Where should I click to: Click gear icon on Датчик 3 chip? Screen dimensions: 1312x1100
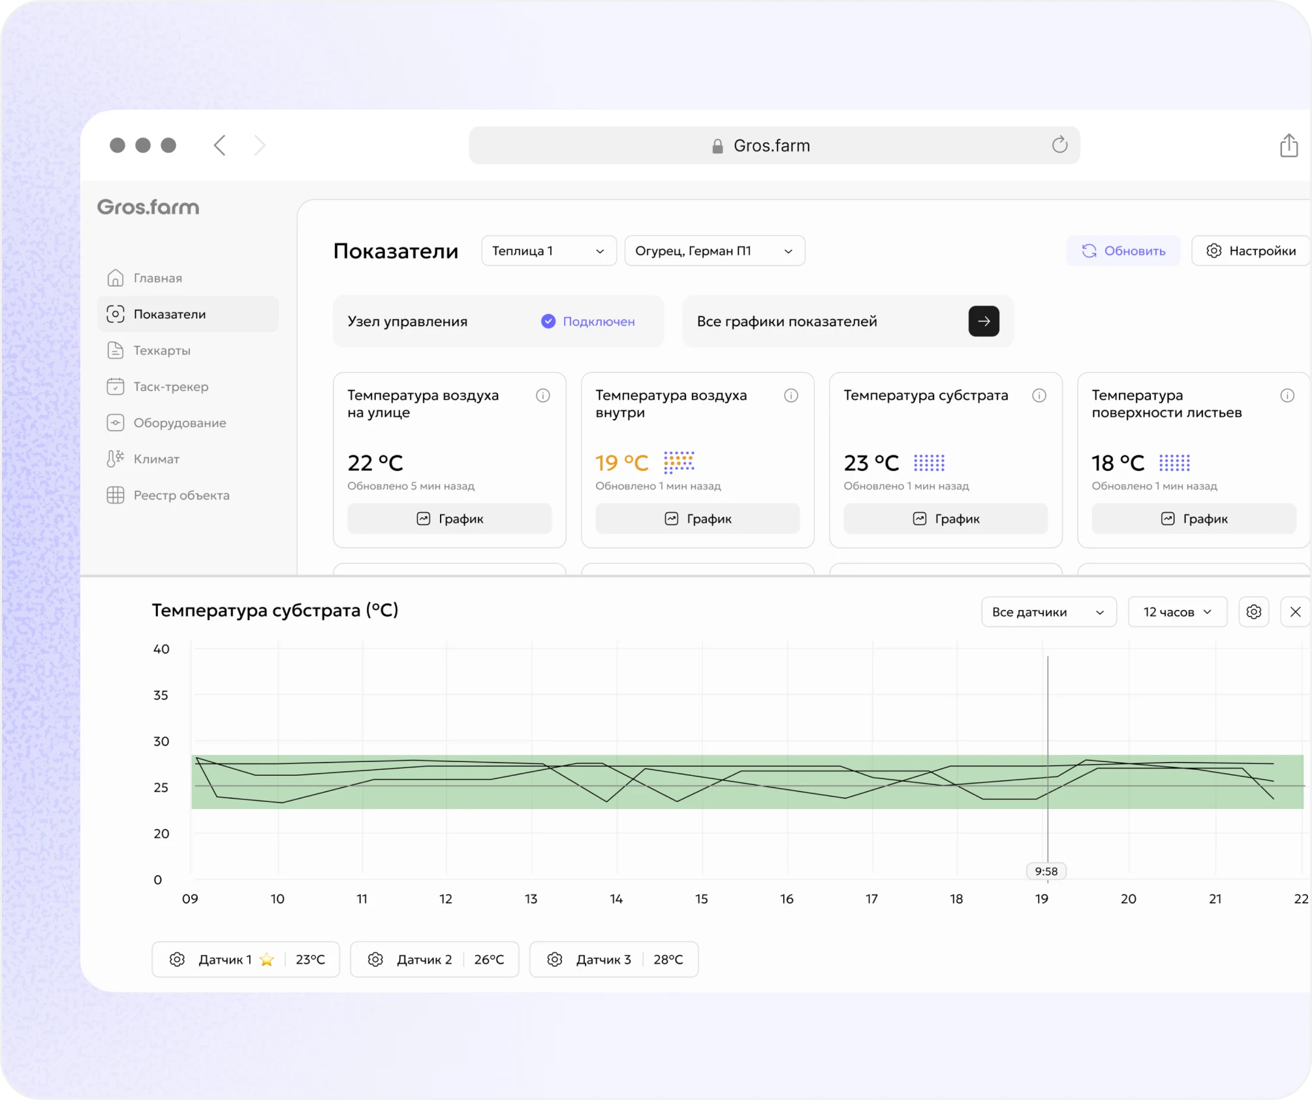coord(555,959)
